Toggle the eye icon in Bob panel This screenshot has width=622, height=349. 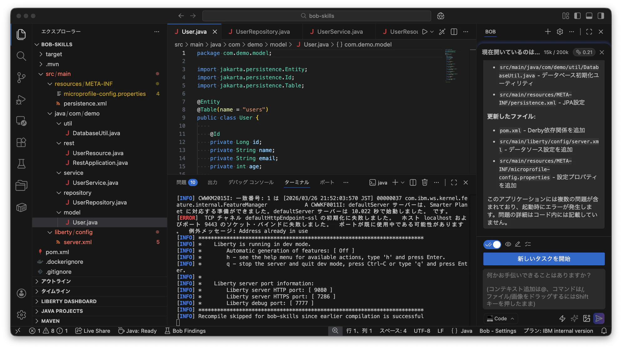coord(508,244)
